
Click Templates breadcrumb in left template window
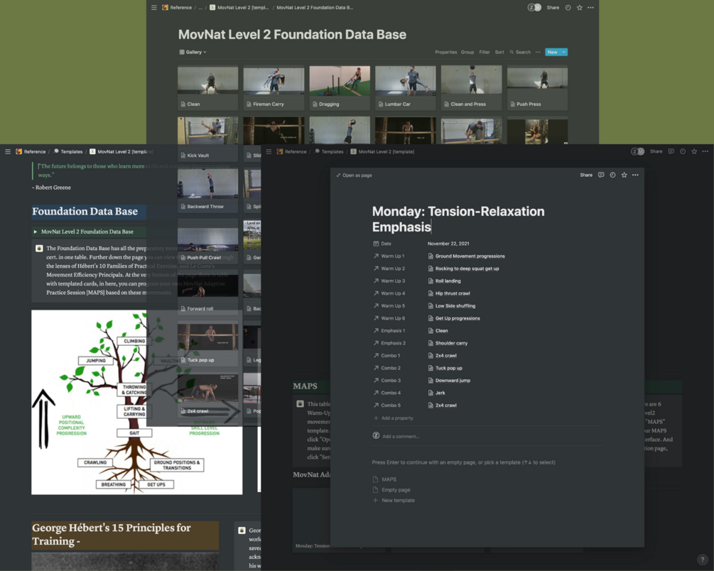click(68, 152)
